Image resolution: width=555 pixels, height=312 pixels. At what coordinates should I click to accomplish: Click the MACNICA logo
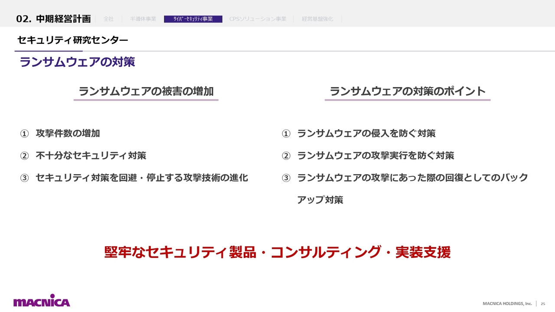[42, 301]
